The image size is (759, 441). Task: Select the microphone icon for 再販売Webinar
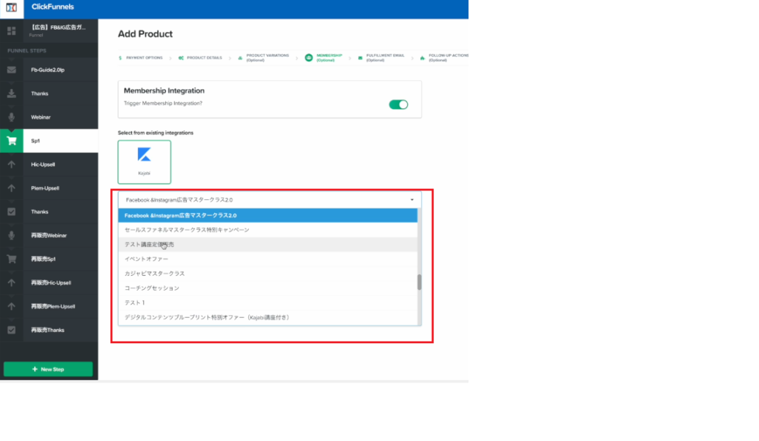[11, 235]
